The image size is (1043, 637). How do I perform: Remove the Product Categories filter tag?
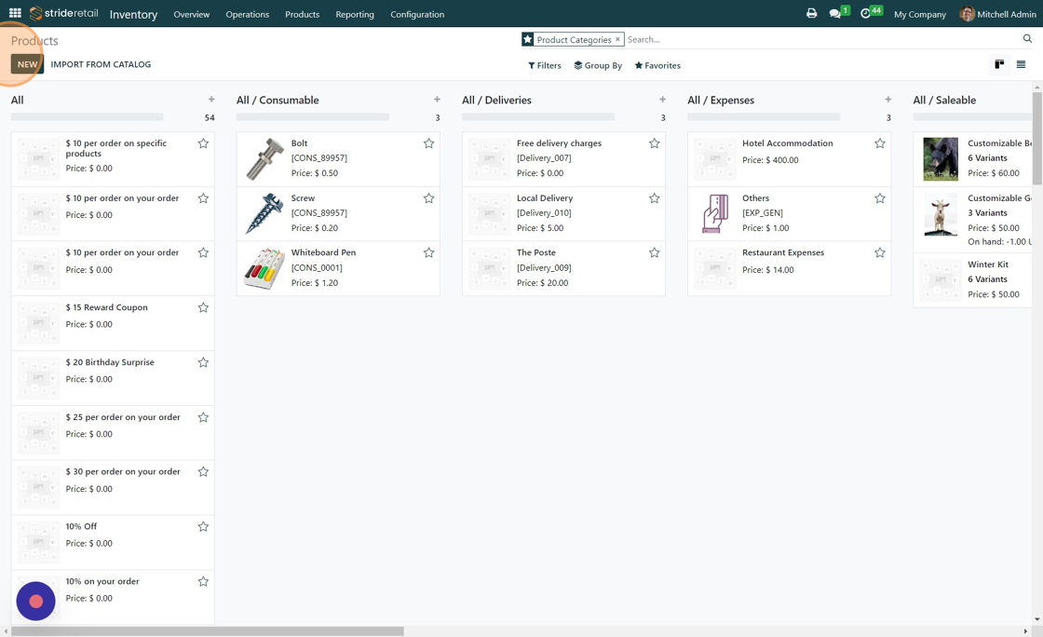(x=617, y=39)
